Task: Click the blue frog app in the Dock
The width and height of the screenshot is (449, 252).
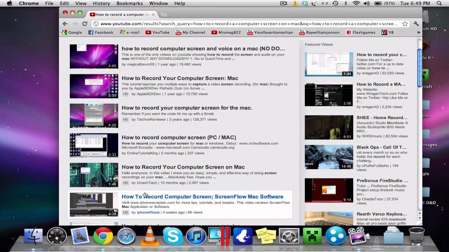Action: (243, 236)
